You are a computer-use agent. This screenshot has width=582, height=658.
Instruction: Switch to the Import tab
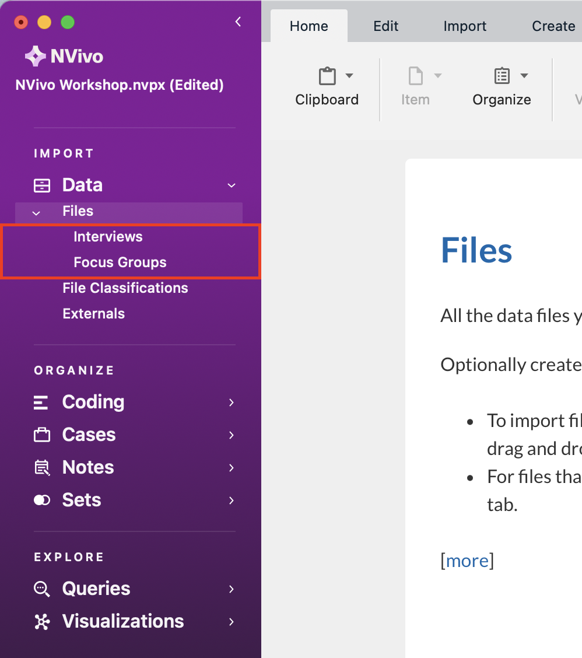[x=465, y=26]
